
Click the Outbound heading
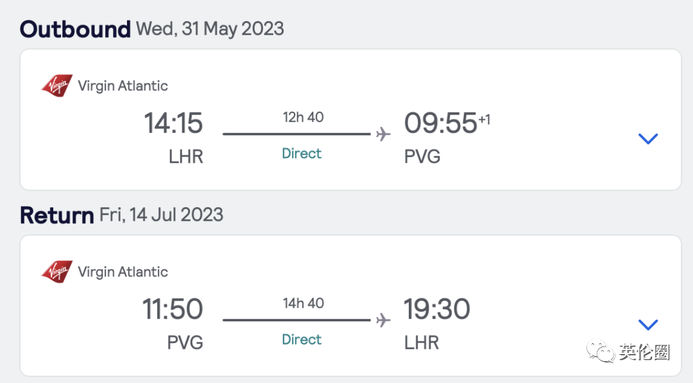75,29
